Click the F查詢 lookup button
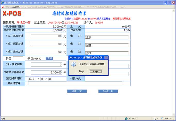This screenshot has width=176, height=121. pos(49,58)
